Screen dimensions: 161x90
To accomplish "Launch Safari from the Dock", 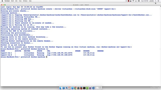I will tap(64, 88).
